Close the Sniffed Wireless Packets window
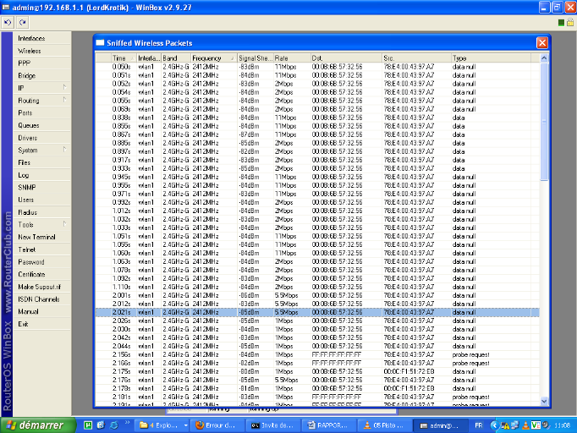The image size is (577, 433). tap(541, 42)
